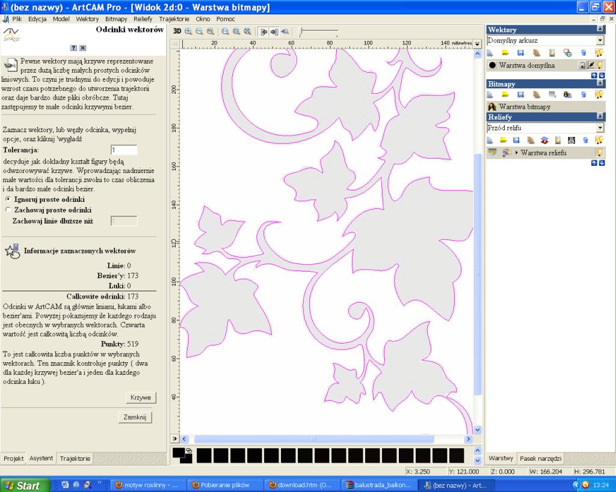616x492 pixels.
Task: Click the zoom out magnifier tool
Action: pos(200,31)
